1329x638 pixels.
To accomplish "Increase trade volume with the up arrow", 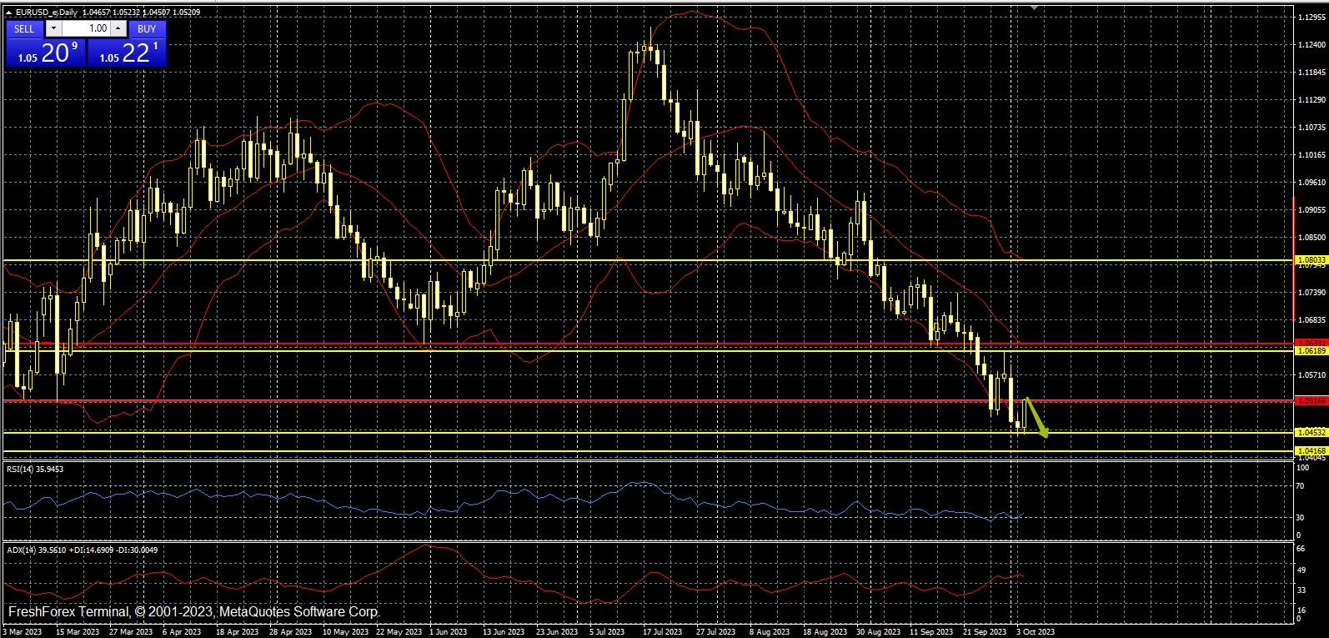I will (118, 28).
